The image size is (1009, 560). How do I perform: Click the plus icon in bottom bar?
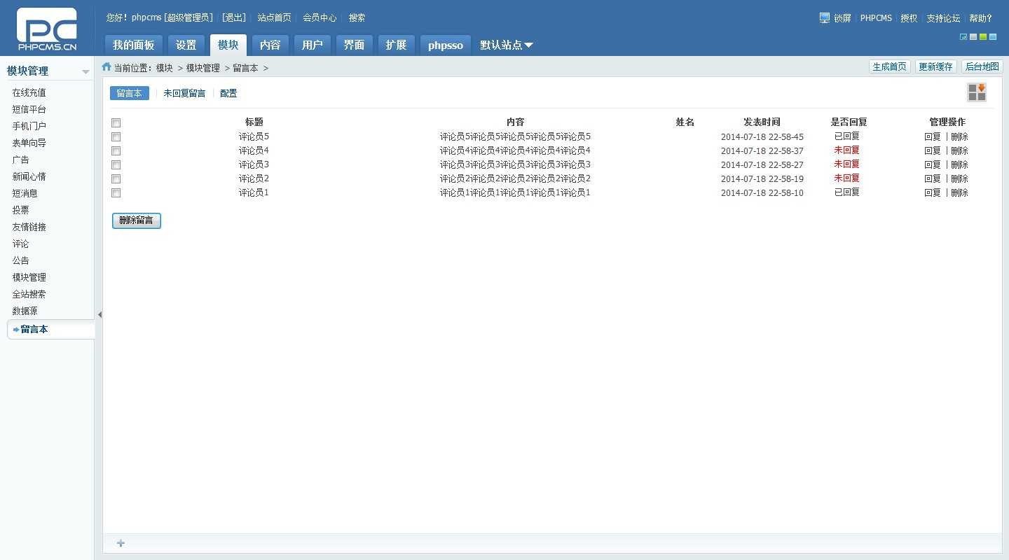click(121, 543)
